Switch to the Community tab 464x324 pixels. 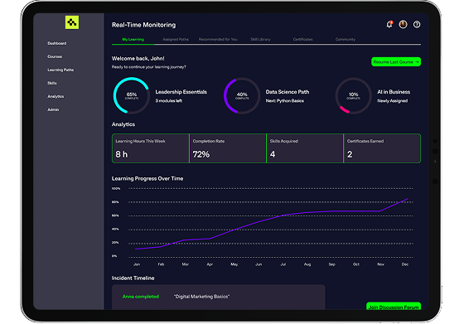[x=346, y=39]
